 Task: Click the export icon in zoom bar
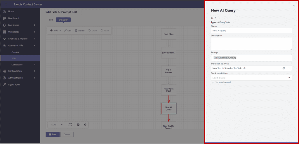click(x=78, y=125)
